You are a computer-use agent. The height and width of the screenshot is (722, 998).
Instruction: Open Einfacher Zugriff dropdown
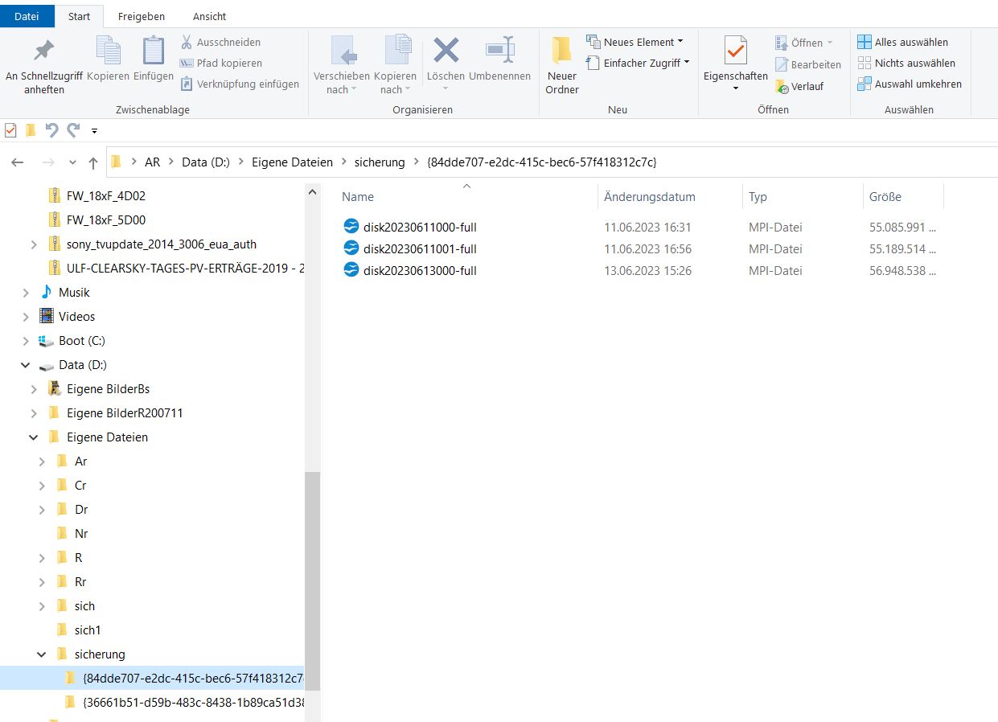coord(639,63)
